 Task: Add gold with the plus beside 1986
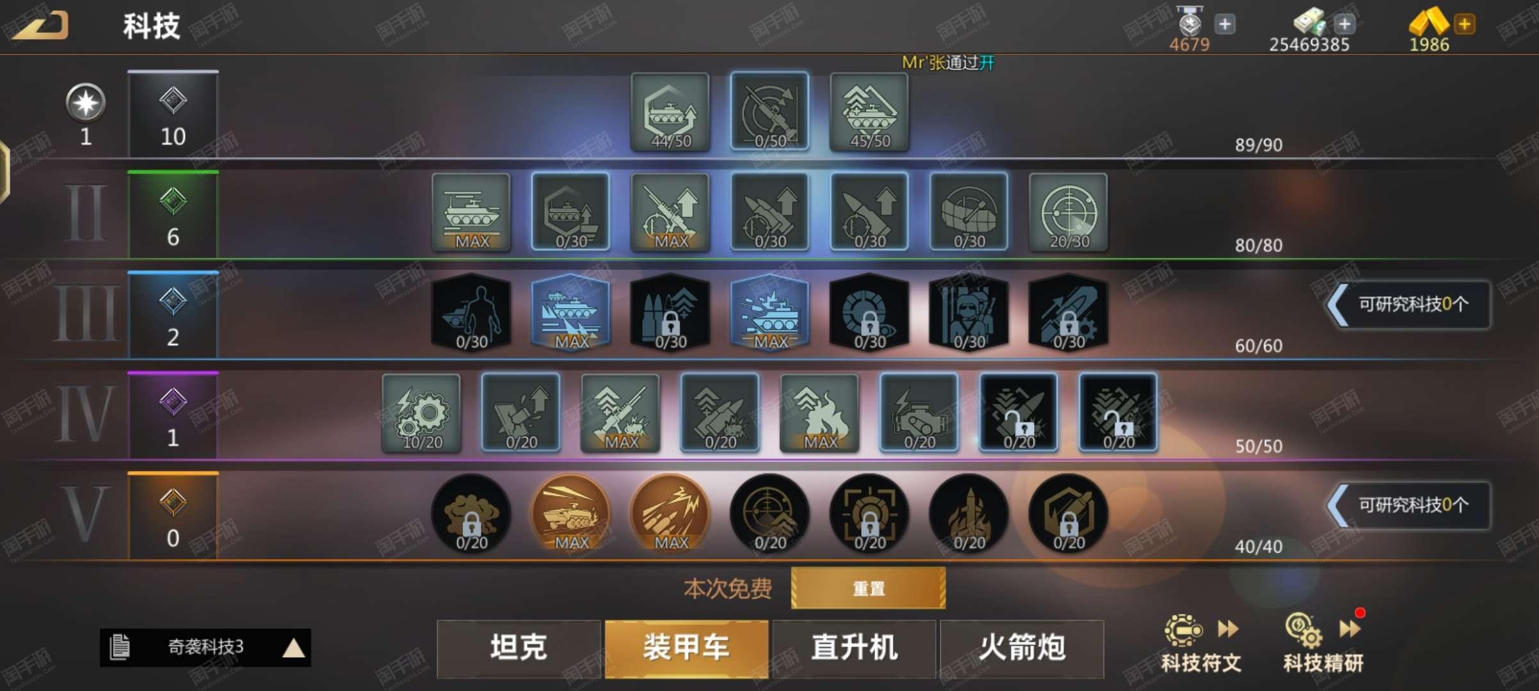point(1465,24)
